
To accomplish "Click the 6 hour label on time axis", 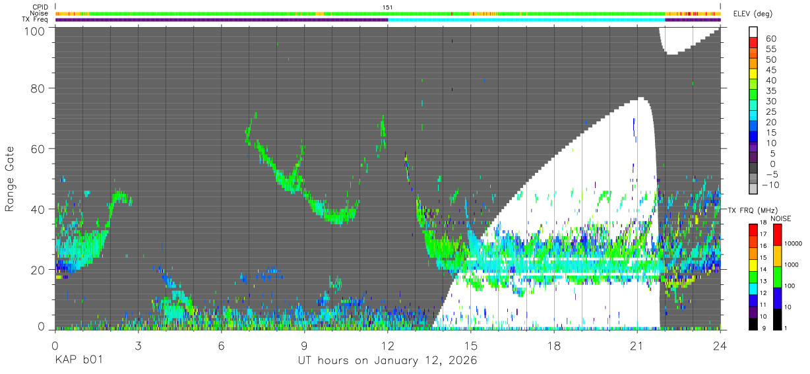I will [x=222, y=346].
